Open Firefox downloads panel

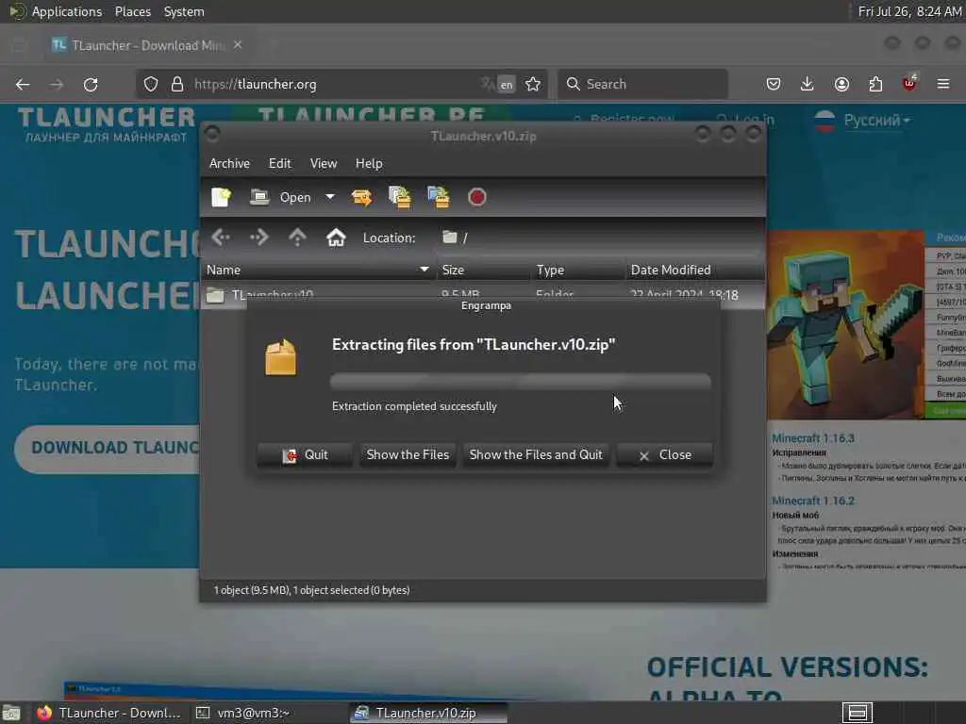[x=808, y=84]
